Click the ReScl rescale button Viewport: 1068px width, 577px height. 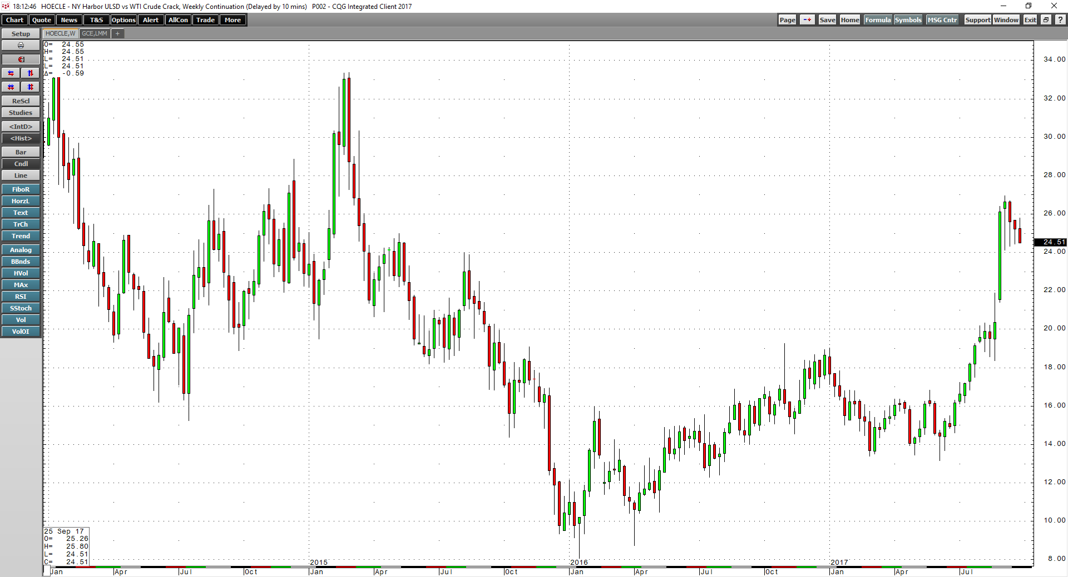[x=21, y=101]
